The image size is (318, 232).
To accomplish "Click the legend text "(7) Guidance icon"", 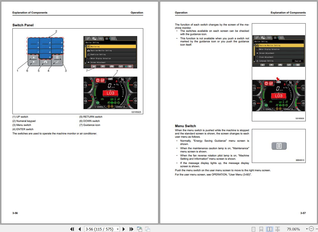I will point(90,125).
